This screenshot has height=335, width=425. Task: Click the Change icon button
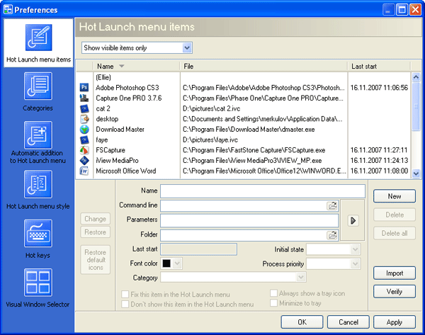click(x=95, y=219)
